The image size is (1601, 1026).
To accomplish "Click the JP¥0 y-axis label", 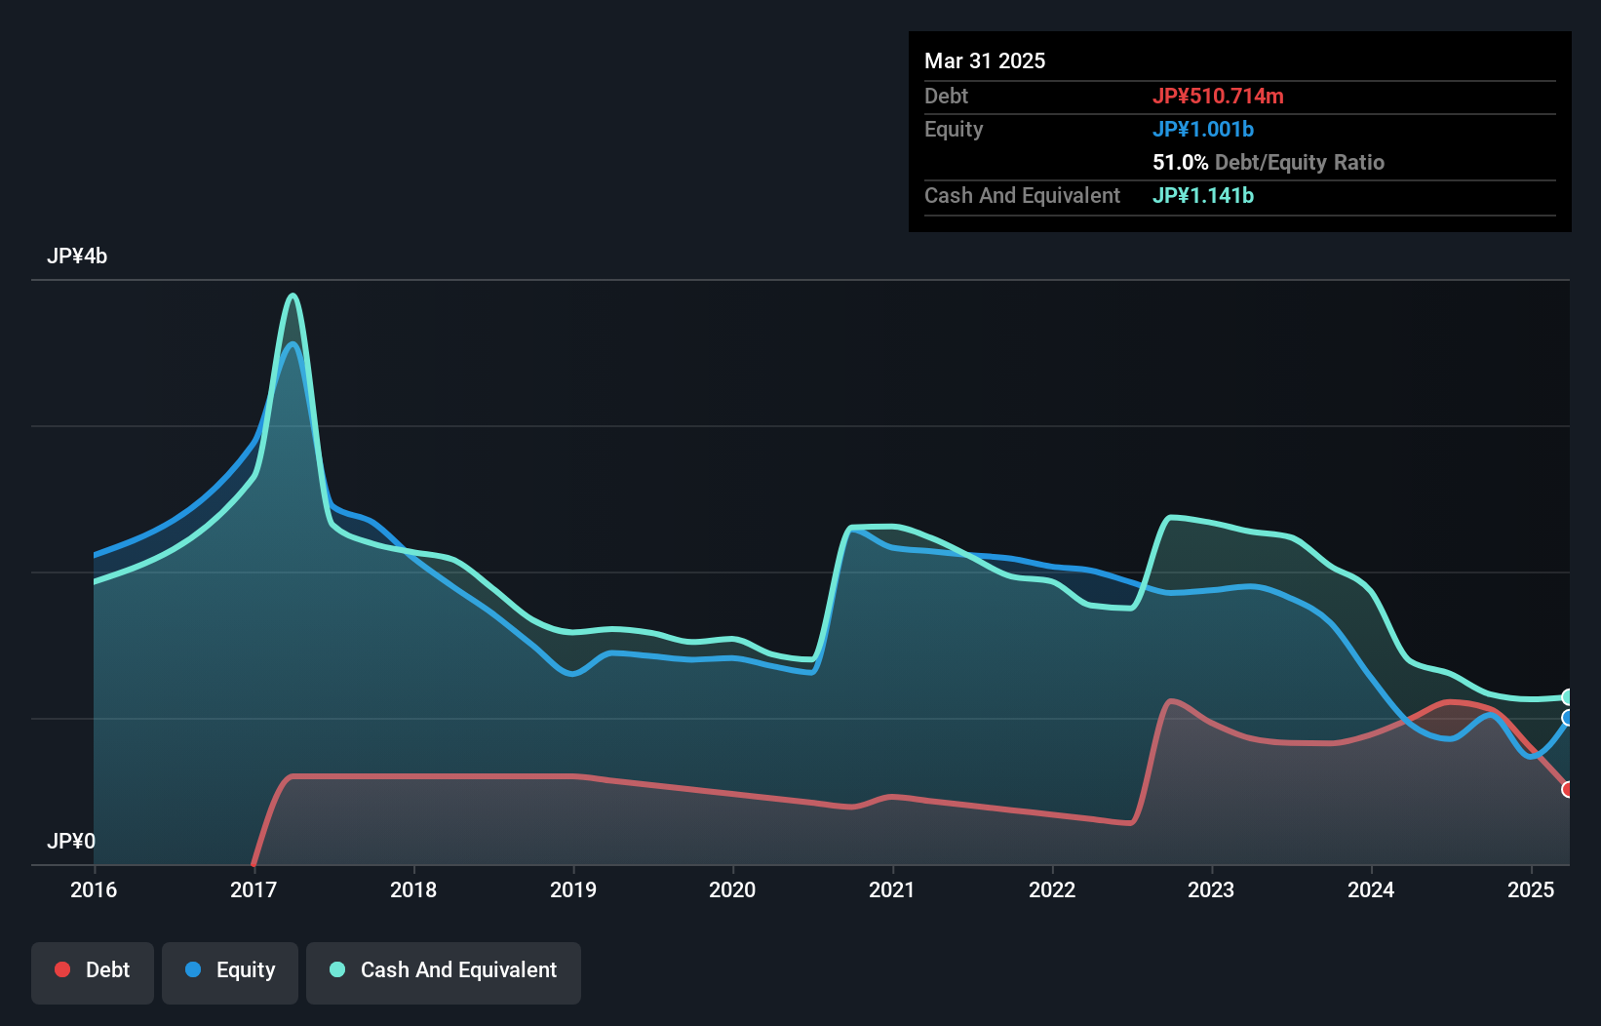I will 71,842.
